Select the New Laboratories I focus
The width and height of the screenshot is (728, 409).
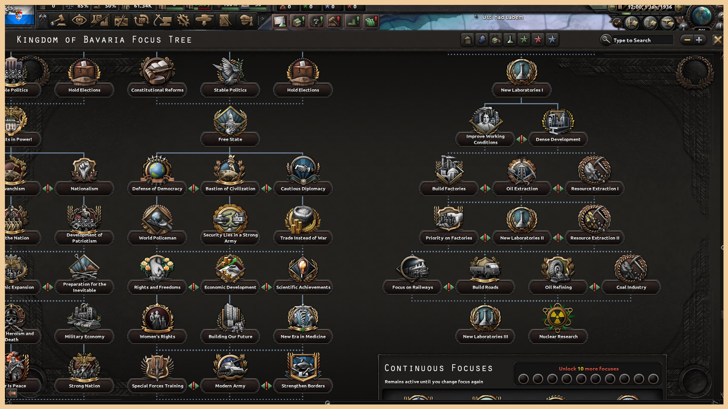pyautogui.click(x=522, y=78)
